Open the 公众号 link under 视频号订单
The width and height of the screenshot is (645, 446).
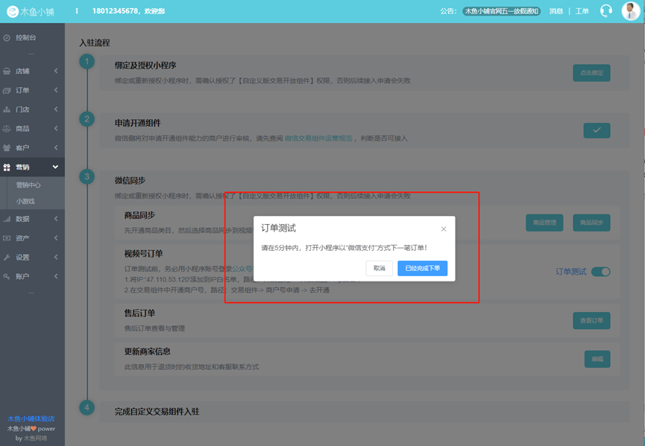pyautogui.click(x=242, y=269)
